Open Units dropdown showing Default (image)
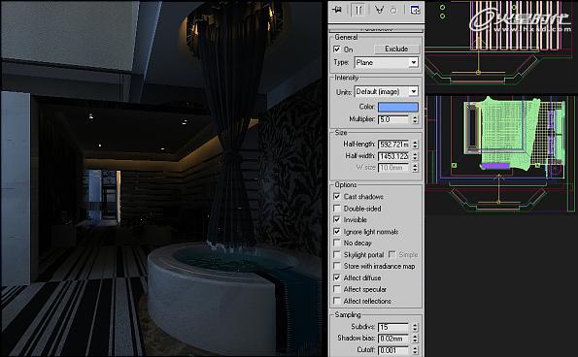Viewport: 578px width, 357px height. pyautogui.click(x=387, y=91)
